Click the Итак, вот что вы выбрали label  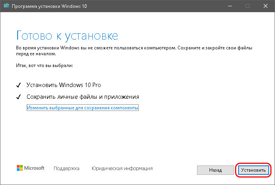coord(44,65)
